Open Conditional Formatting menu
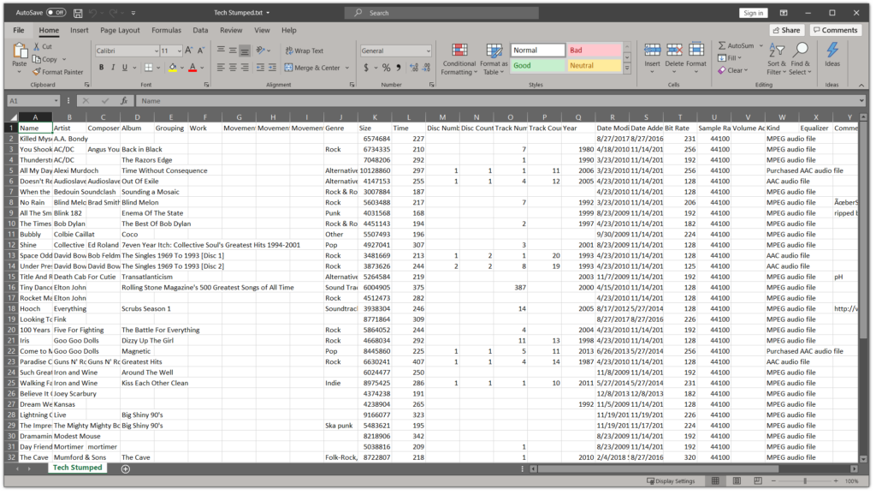The height and width of the screenshot is (495, 876). click(x=459, y=59)
